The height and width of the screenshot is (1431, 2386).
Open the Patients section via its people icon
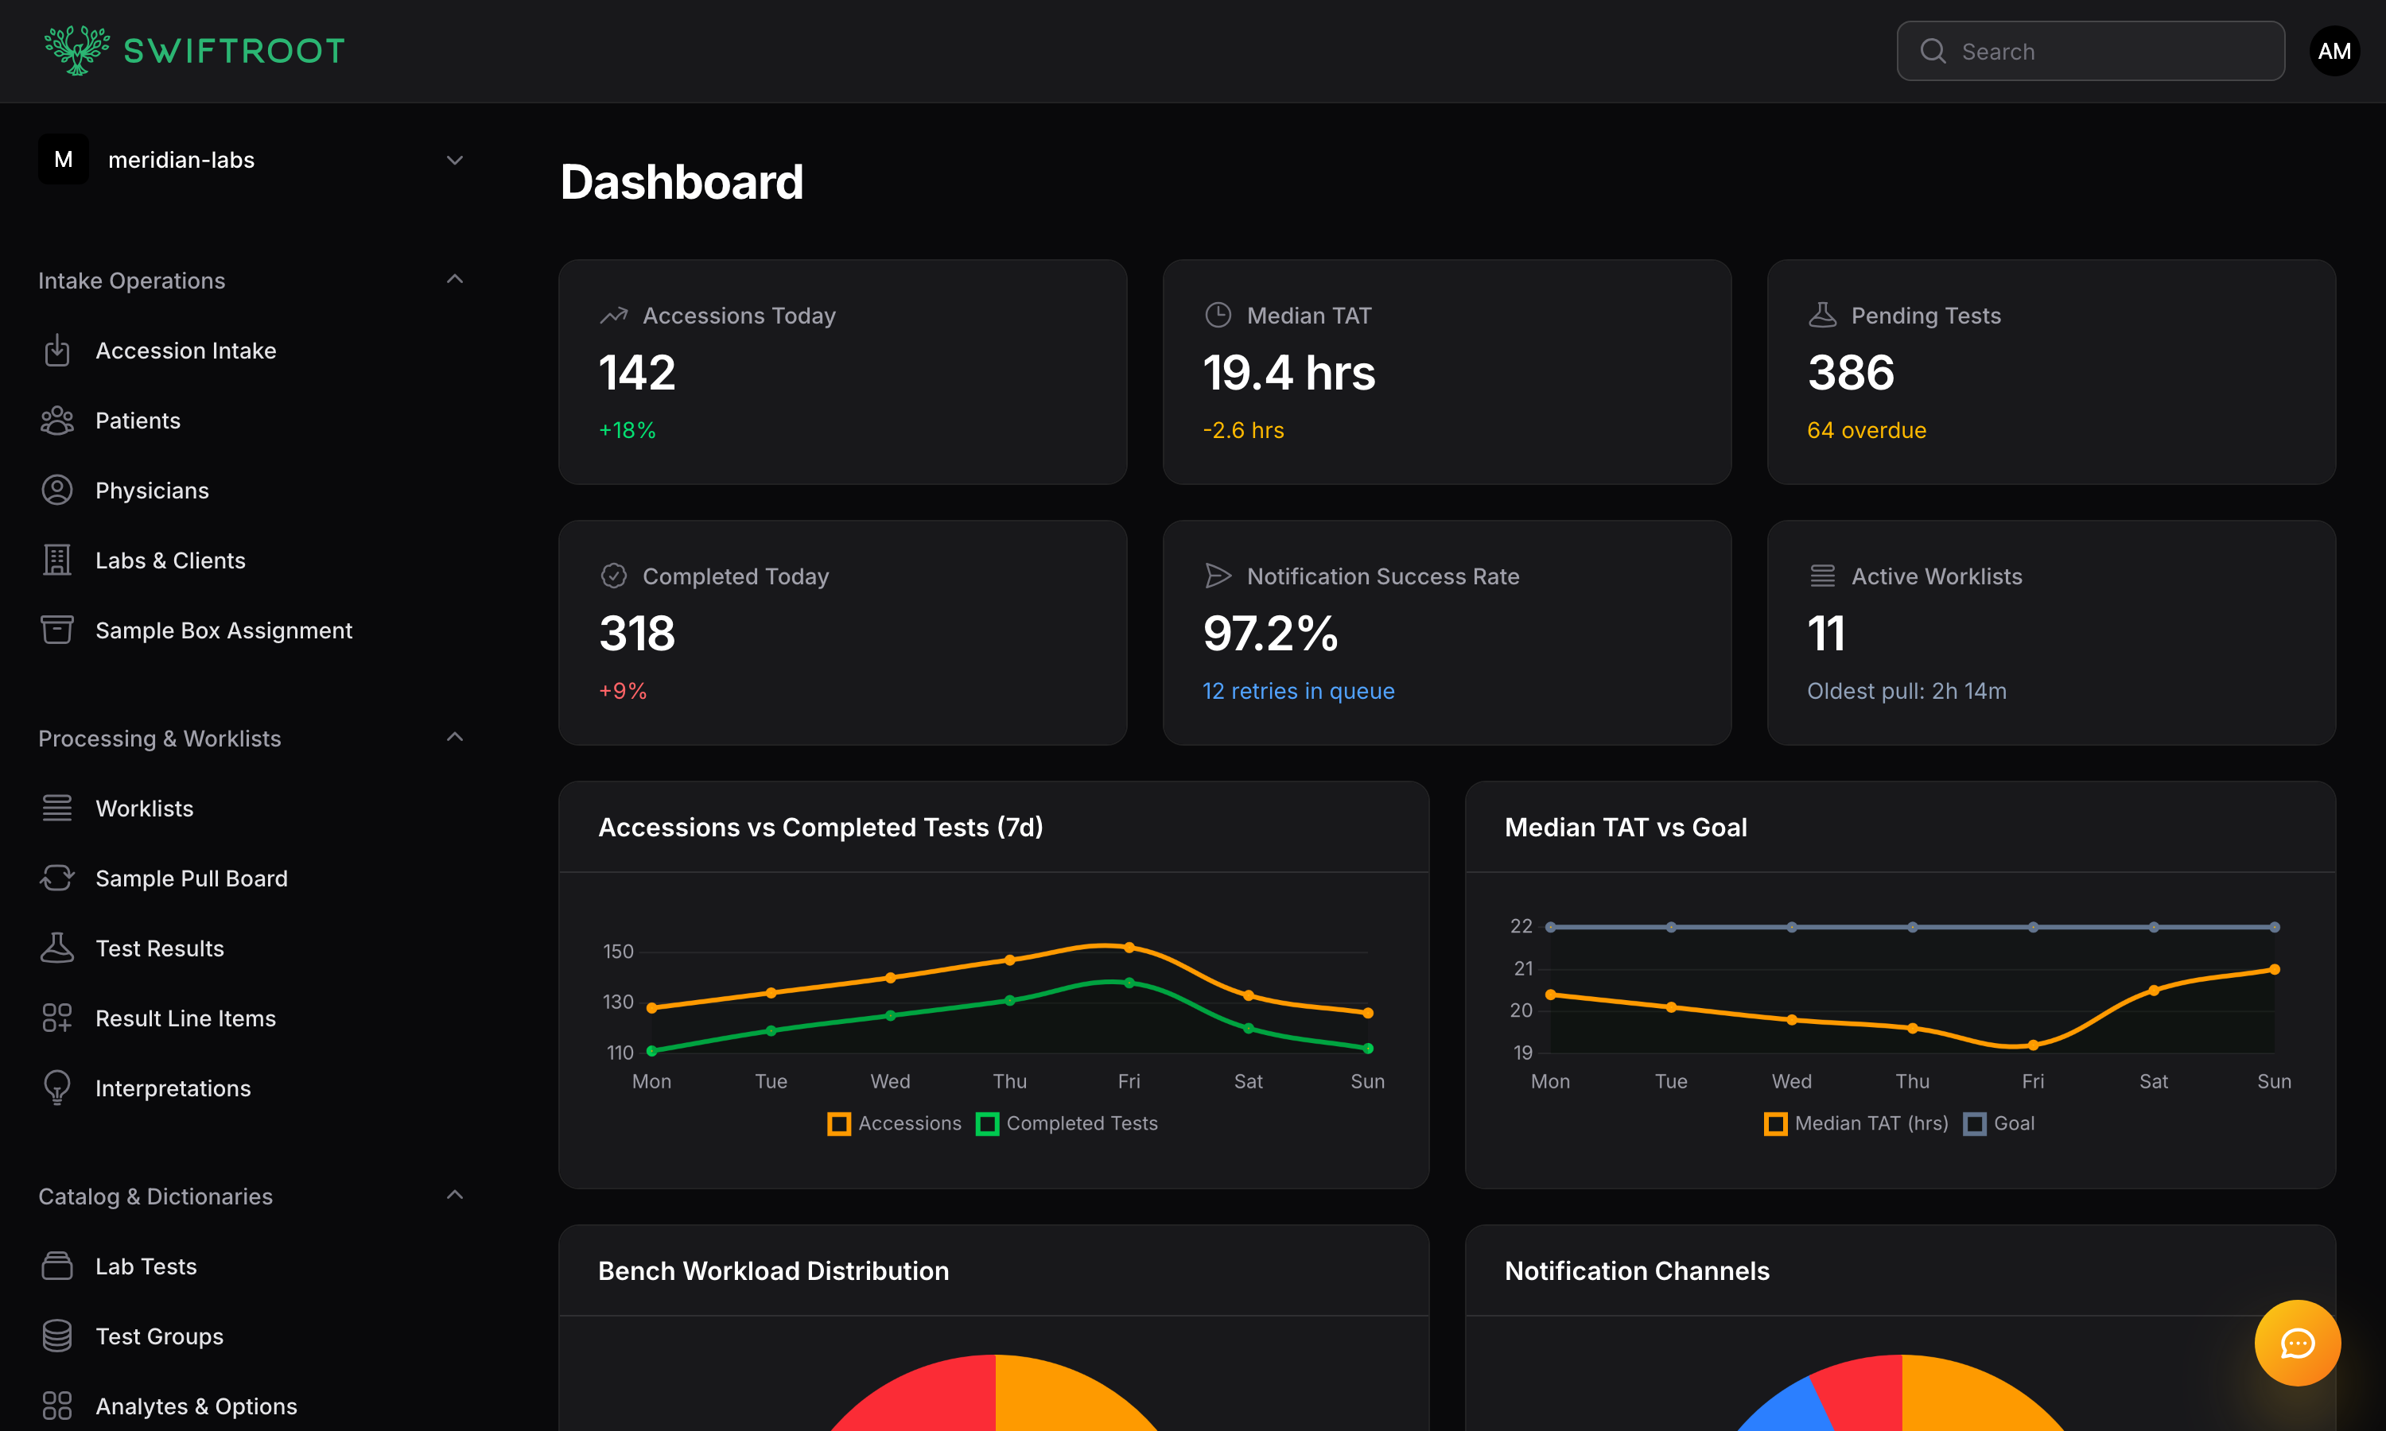click(x=58, y=421)
